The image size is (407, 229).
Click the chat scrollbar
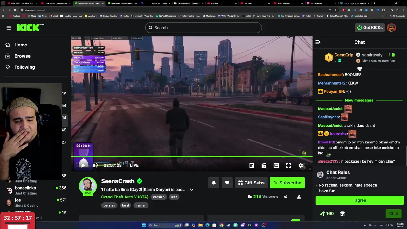tap(406, 156)
